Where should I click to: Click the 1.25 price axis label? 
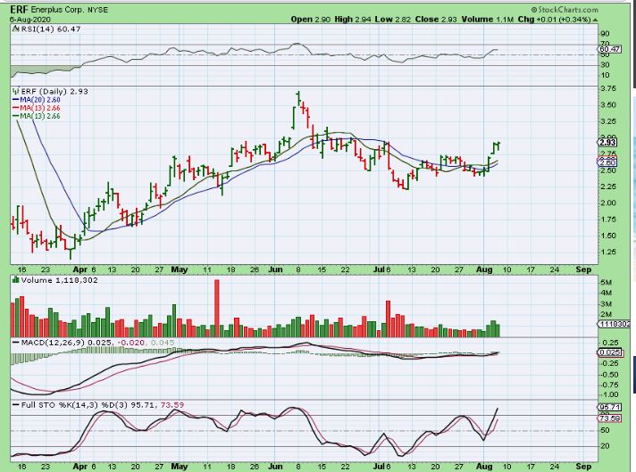(607, 252)
